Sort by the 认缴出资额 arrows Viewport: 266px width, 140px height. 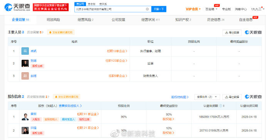click(224, 106)
